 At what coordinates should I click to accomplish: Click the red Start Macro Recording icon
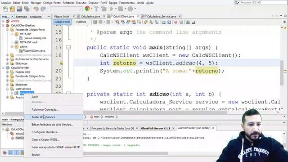tap(176, 22)
